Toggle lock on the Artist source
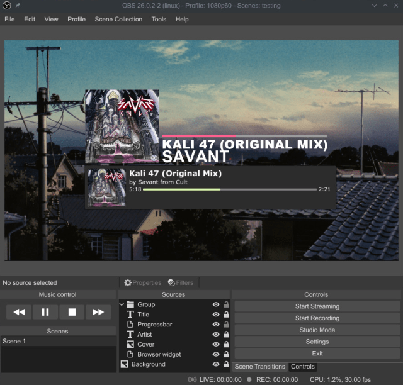Screen dimensions: 403x385 click(227, 335)
